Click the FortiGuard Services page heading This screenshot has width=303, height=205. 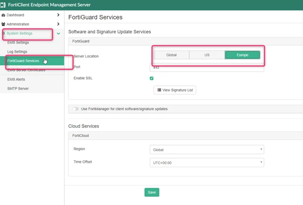[x=95, y=17]
